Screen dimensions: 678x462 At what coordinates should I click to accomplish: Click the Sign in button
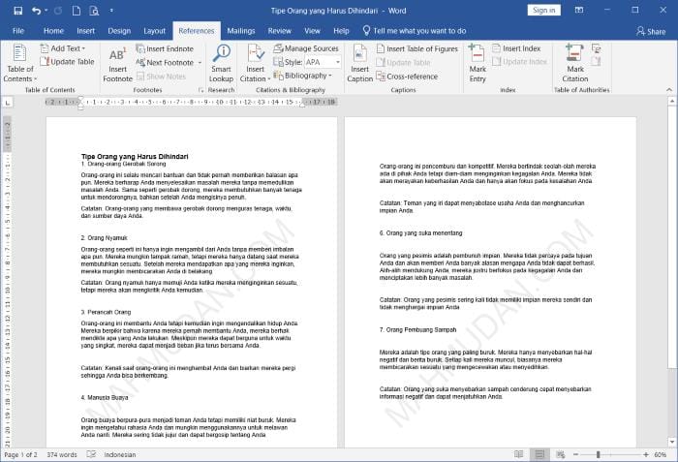543,10
